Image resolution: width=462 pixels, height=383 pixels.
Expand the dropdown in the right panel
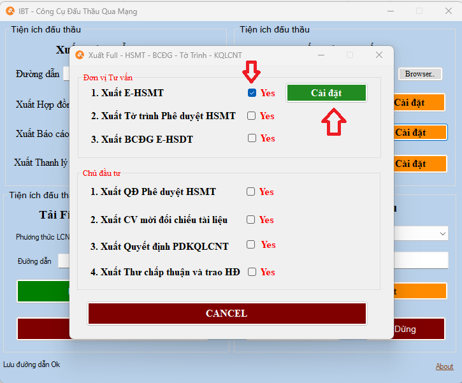(x=443, y=234)
